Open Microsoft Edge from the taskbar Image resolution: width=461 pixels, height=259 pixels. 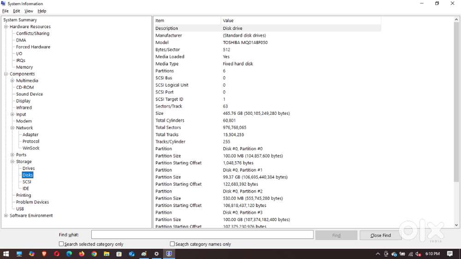[69, 254]
